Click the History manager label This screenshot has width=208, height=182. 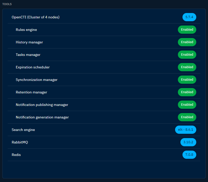click(x=29, y=42)
